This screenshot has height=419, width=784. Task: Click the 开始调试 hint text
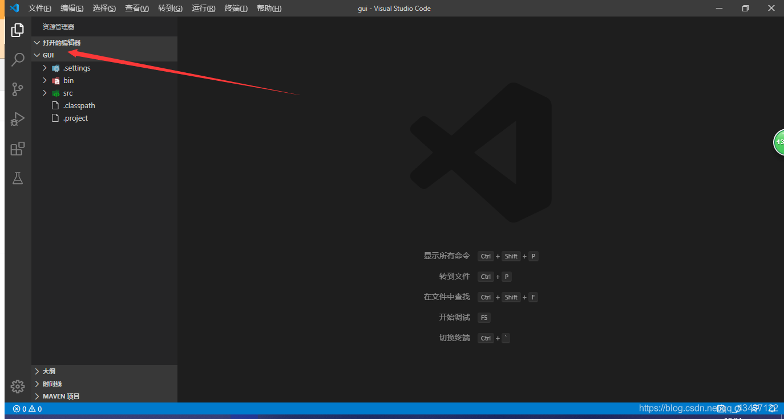click(x=455, y=318)
